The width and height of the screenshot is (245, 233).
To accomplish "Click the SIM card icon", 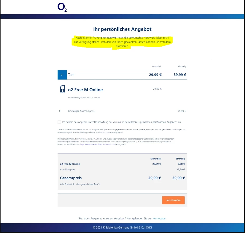I will click(x=62, y=89).
